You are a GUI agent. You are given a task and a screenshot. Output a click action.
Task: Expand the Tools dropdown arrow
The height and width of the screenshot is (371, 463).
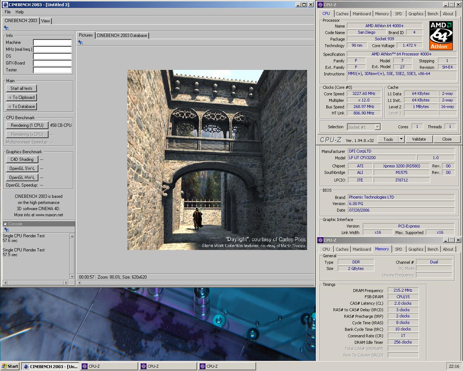(401, 139)
